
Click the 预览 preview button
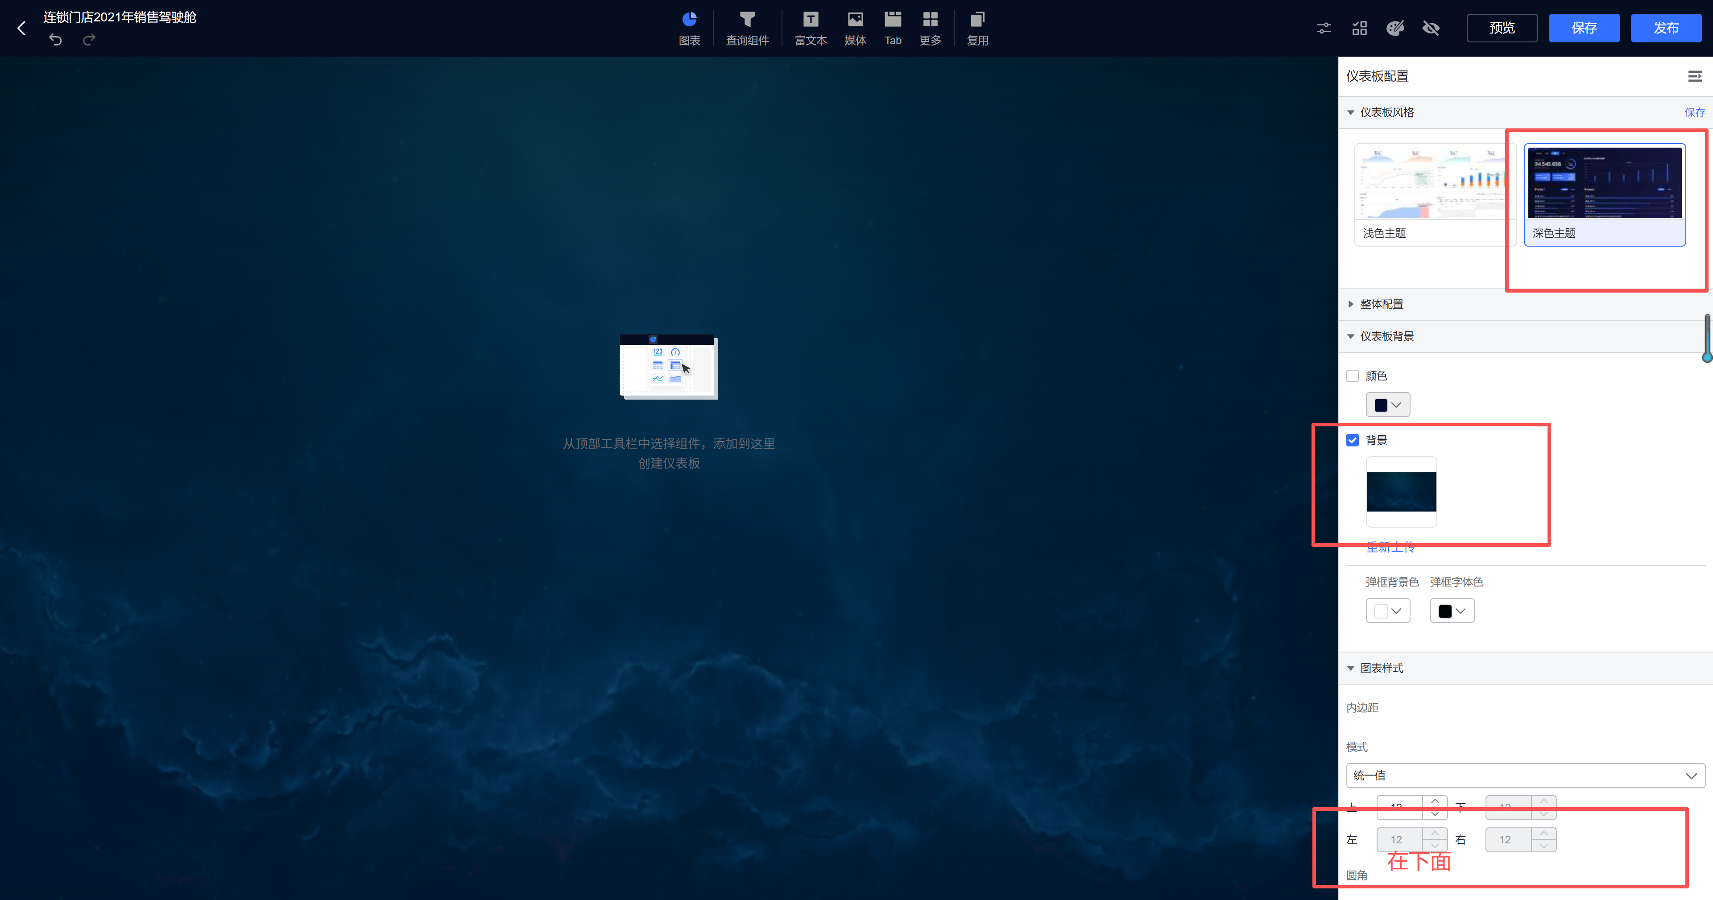[x=1502, y=28]
